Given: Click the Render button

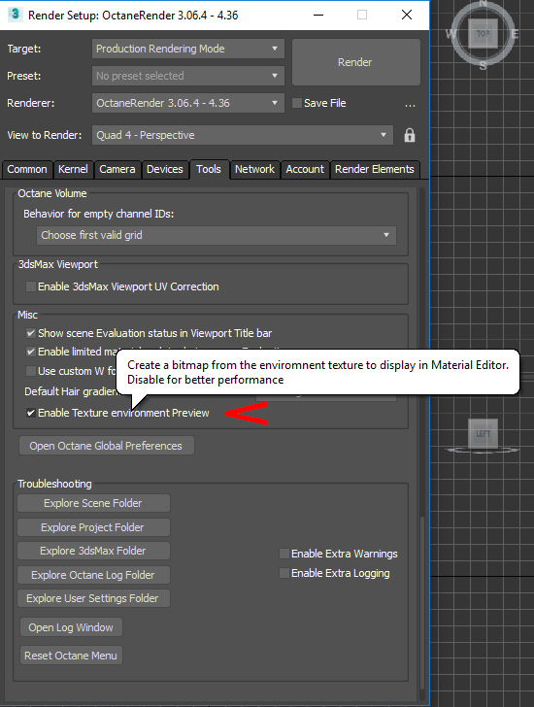Looking at the screenshot, I should coord(356,62).
